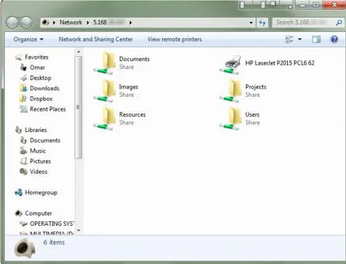Viewport: 346px width, 264px height.
Task: Click the Dropbox folder icon
Action: (24, 99)
